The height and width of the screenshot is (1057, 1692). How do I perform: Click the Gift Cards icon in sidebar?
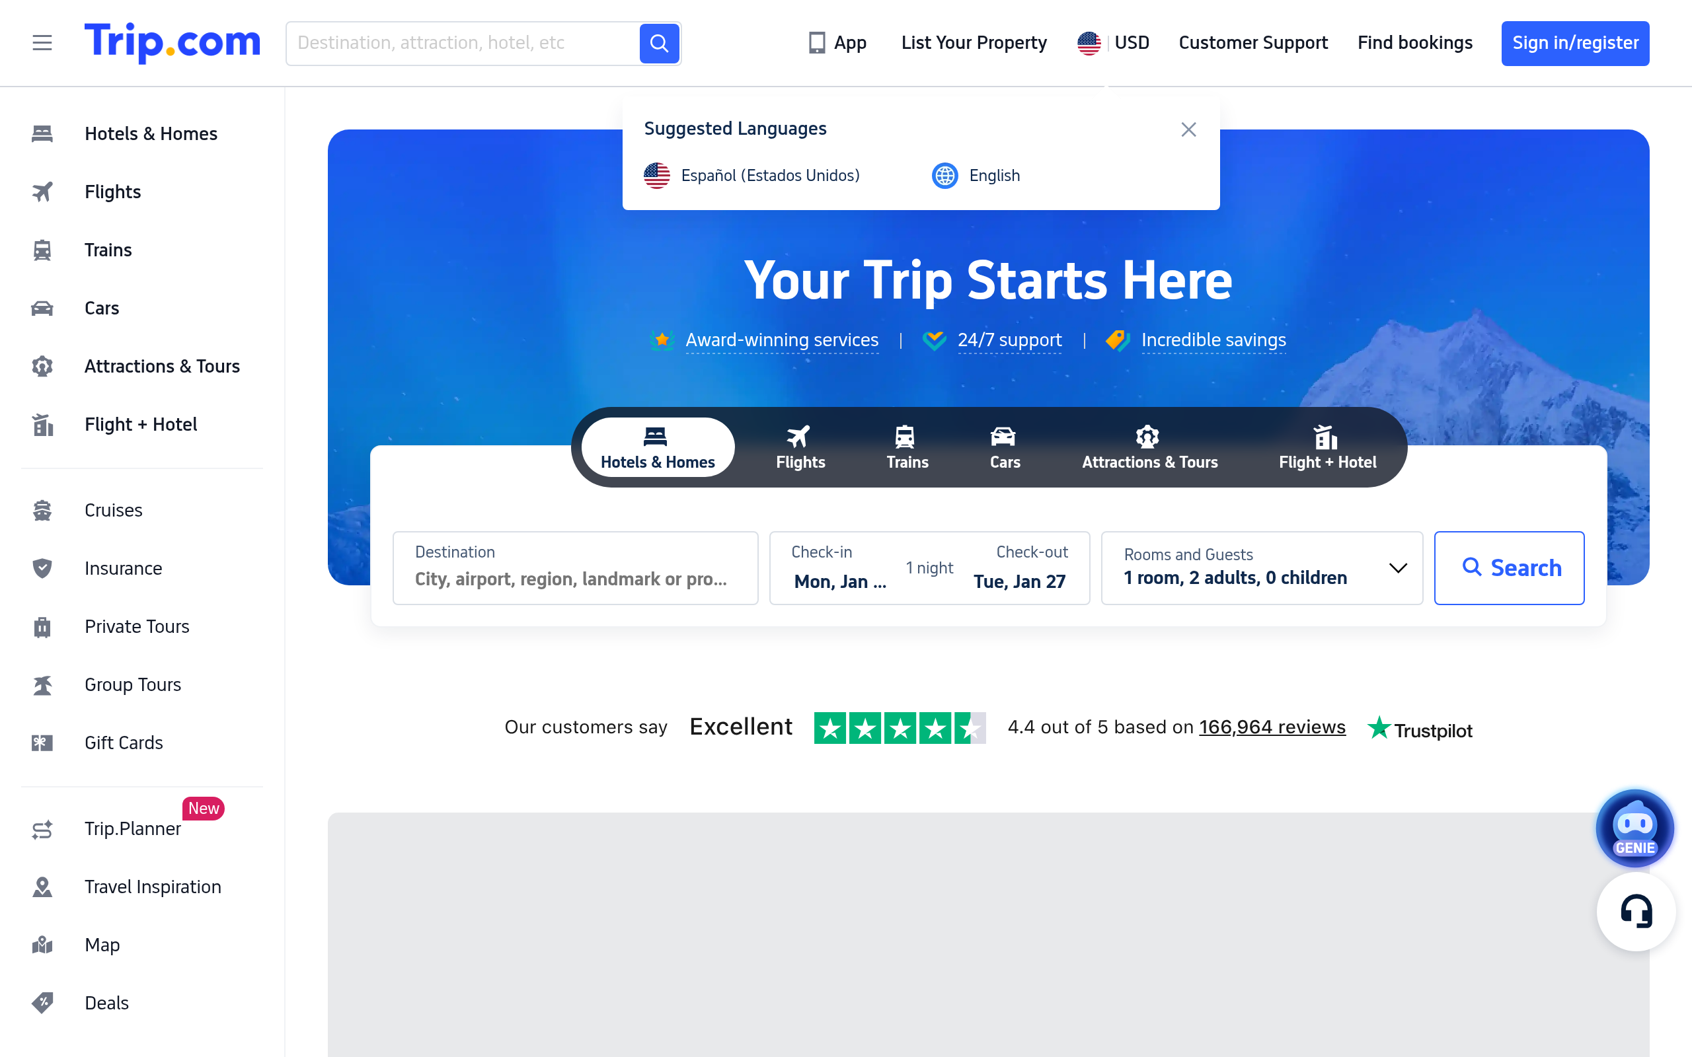pyautogui.click(x=42, y=743)
